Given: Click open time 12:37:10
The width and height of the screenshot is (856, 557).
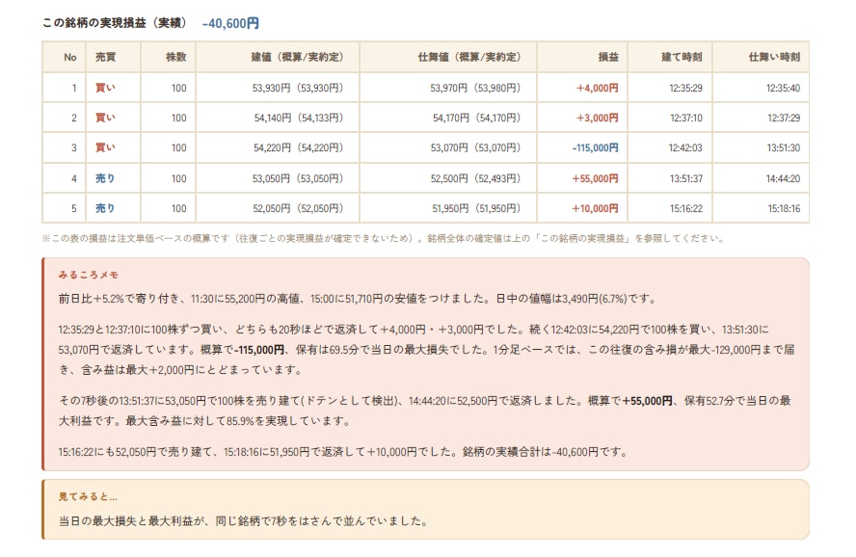Looking at the screenshot, I should coord(685,118).
